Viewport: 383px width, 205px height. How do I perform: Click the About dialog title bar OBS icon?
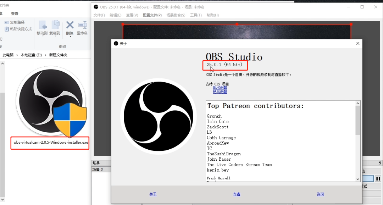[x=116, y=44]
